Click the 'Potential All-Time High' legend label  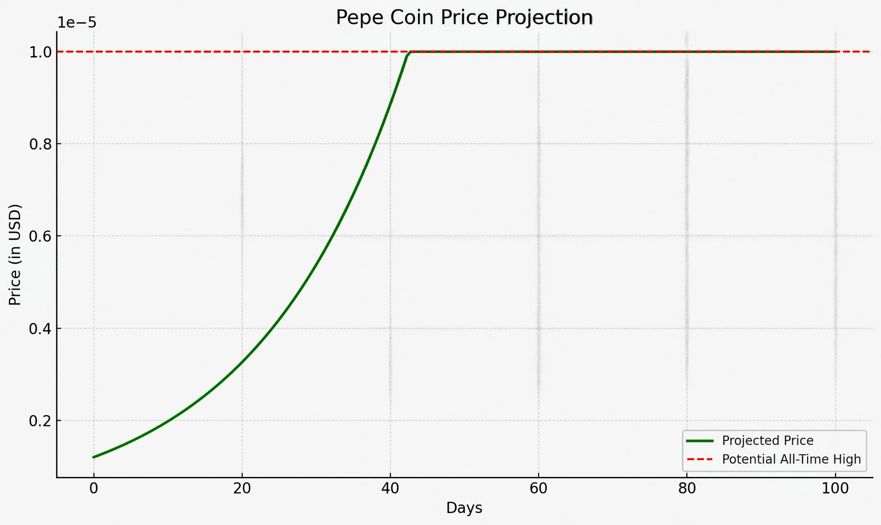click(x=791, y=459)
